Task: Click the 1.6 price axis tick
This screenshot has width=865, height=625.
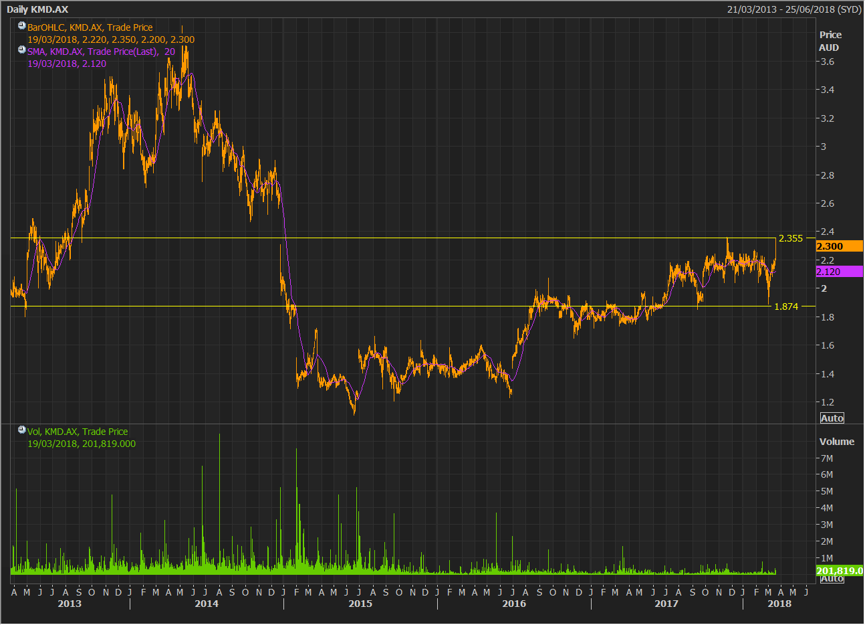Action: [828, 345]
